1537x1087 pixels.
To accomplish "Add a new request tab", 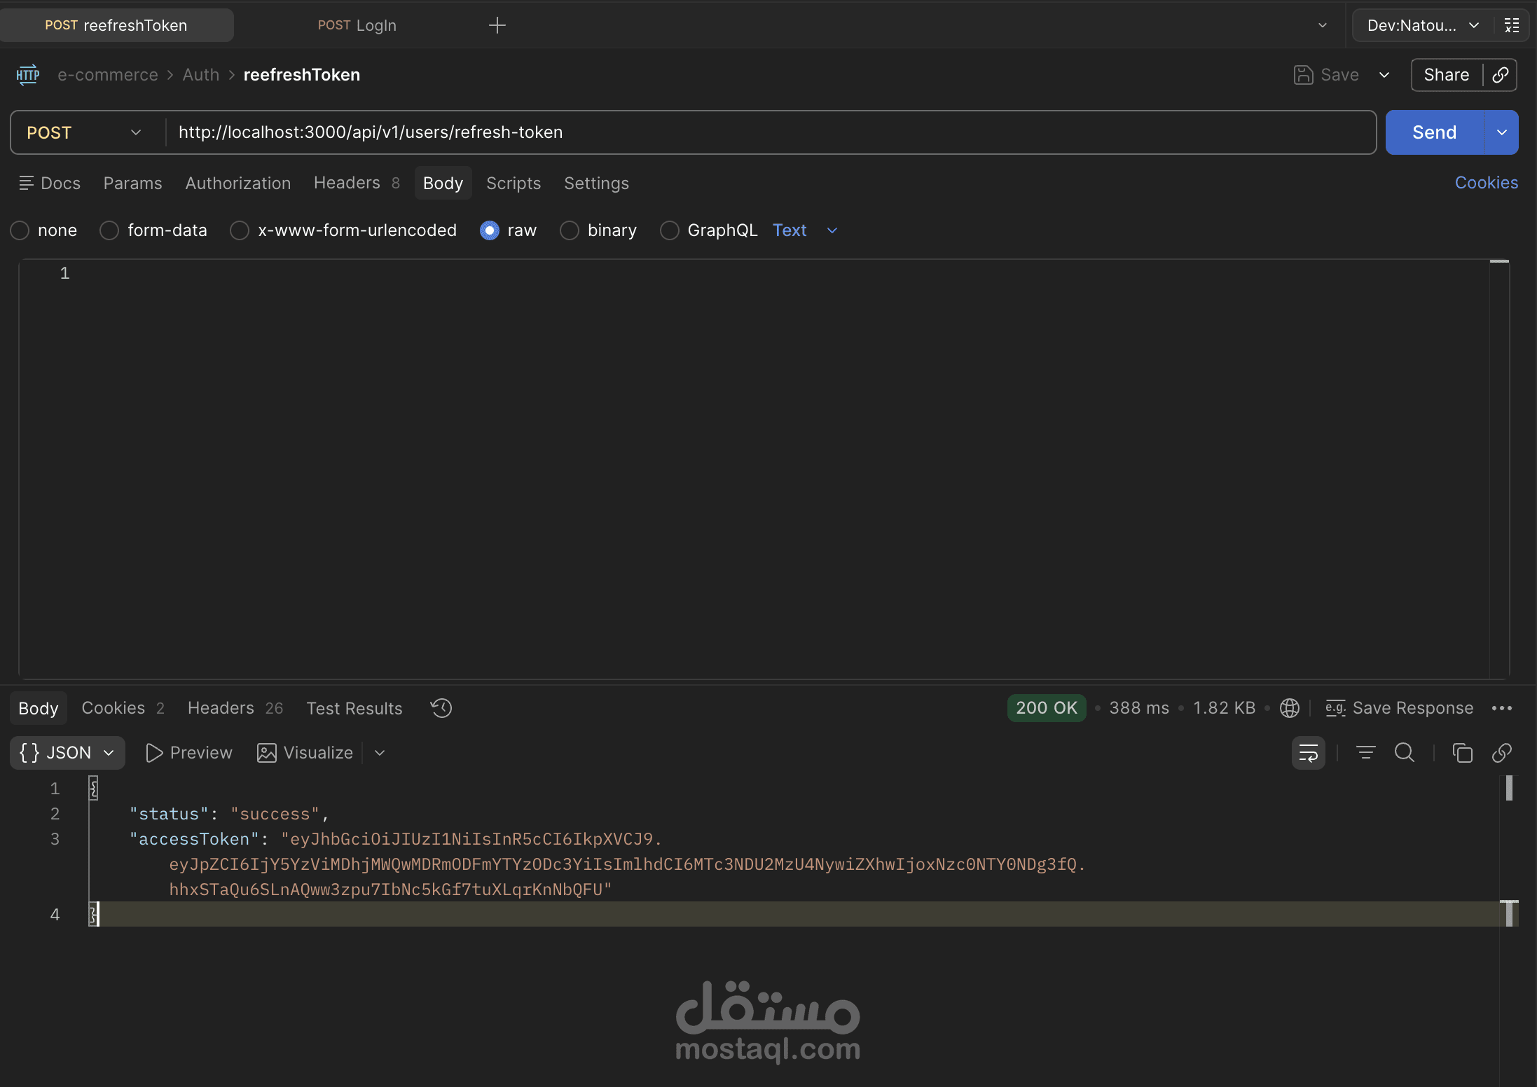I will pyautogui.click(x=497, y=25).
